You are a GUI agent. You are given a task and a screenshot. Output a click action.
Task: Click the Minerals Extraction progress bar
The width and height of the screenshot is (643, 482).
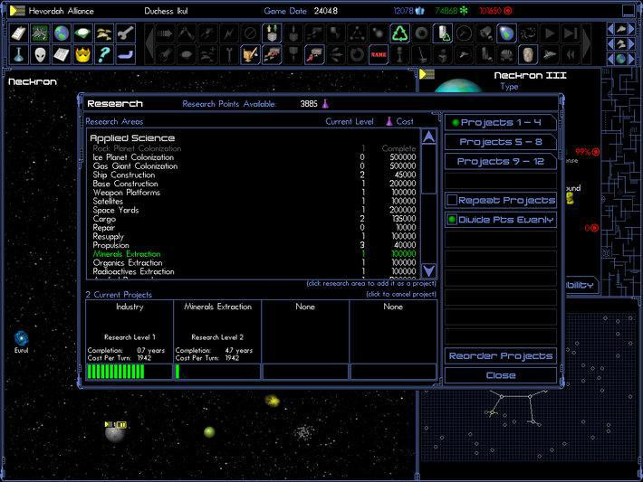[x=217, y=372]
